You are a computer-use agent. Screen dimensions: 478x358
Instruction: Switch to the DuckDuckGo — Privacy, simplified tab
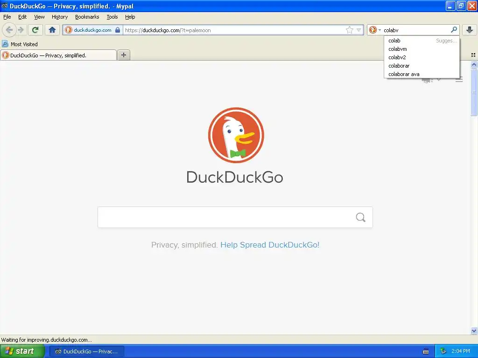(x=58, y=55)
